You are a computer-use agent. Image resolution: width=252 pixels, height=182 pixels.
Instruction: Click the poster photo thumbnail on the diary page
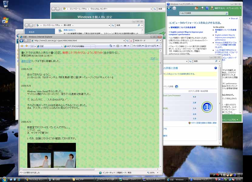click(52, 155)
